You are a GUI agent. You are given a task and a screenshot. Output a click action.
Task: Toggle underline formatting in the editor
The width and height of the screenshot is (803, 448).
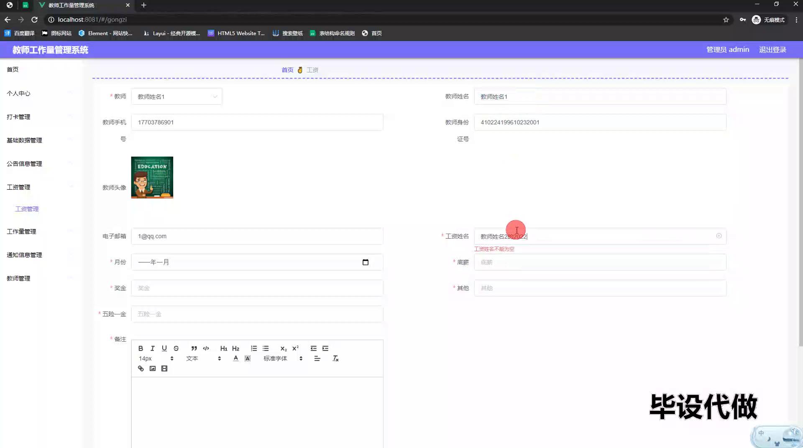point(164,348)
